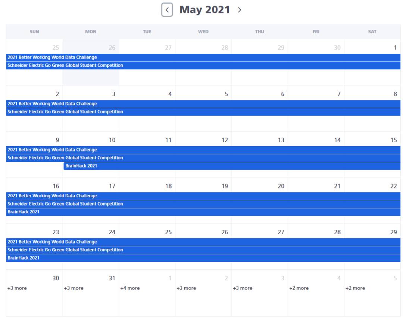
Task: Select the day number 7
Action: pos(338,94)
